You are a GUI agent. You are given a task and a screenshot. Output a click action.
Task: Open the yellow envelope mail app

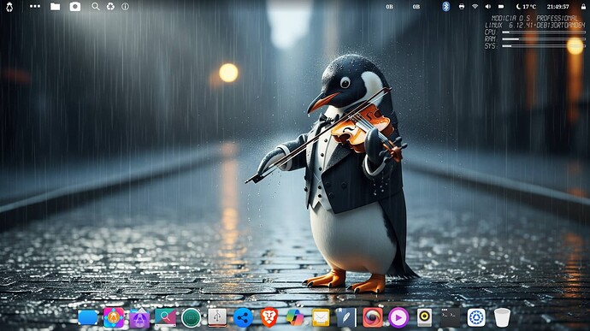(321, 318)
